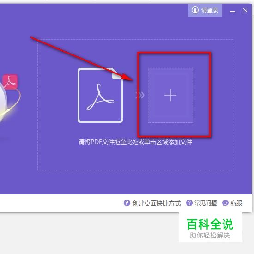The width and height of the screenshot is (254, 254).
Task: Click the shortcut arrow icon beside 创建桌面快捷方式
Action: [127, 203]
